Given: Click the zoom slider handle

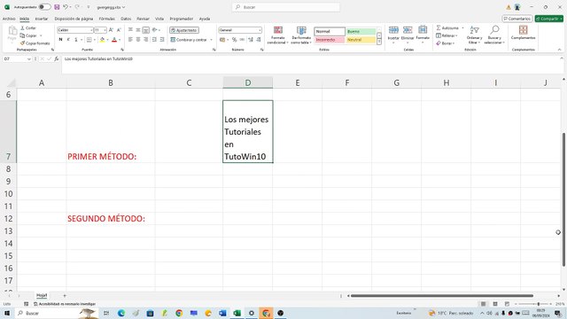Looking at the screenshot, I should click(x=539, y=304).
